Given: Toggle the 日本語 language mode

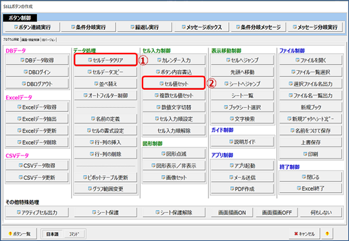Looking at the screenshot, I should click(x=52, y=234).
